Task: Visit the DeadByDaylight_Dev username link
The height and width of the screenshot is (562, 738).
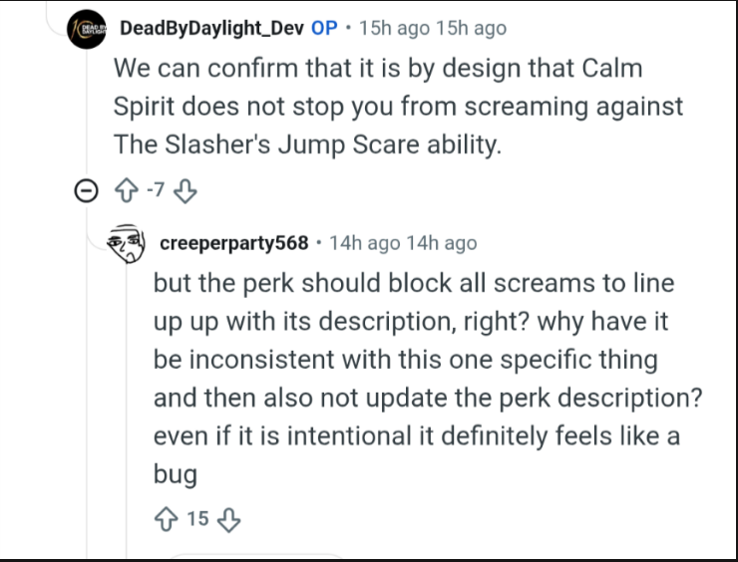Action: point(211,28)
